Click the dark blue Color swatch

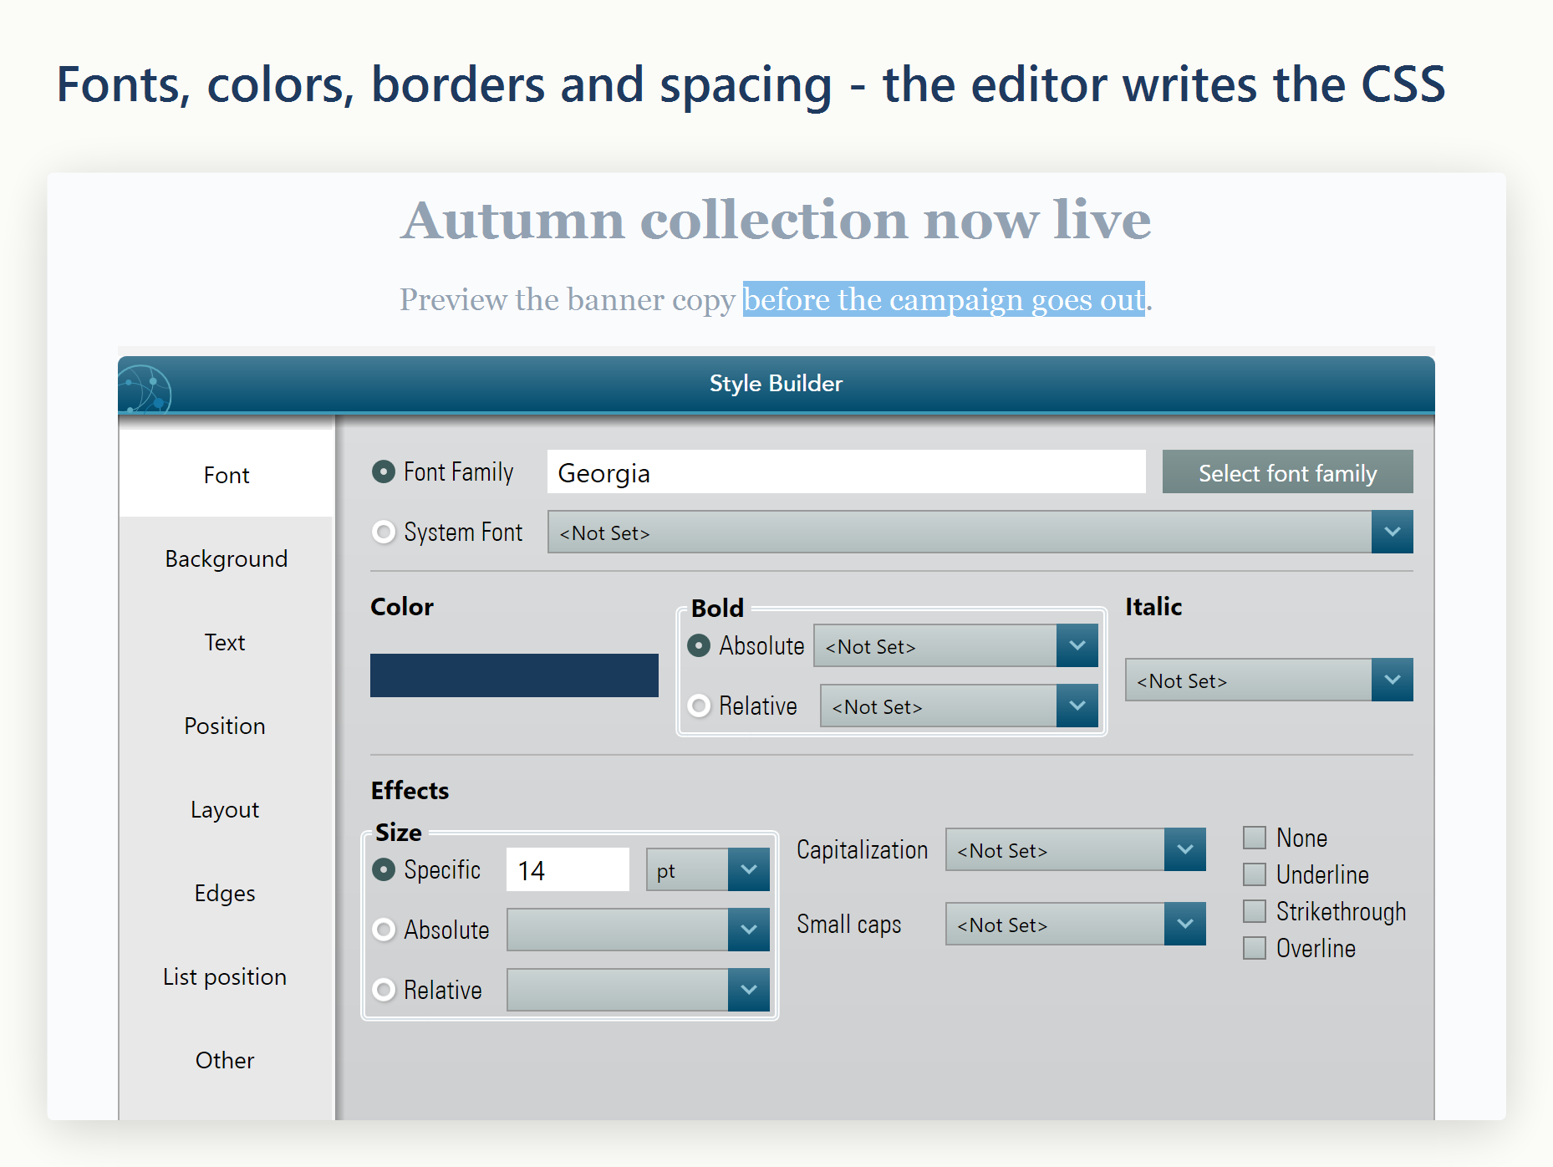click(x=514, y=675)
